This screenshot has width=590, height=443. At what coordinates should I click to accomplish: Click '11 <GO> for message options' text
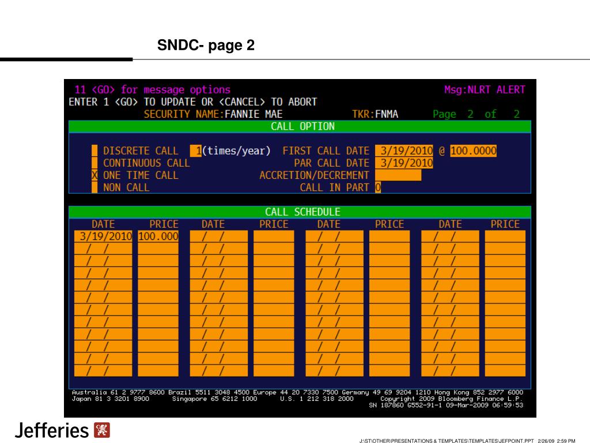click(152, 89)
